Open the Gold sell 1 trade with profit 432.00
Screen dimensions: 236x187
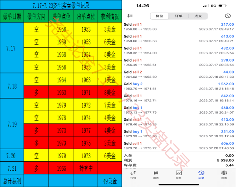[x=179, y=50]
